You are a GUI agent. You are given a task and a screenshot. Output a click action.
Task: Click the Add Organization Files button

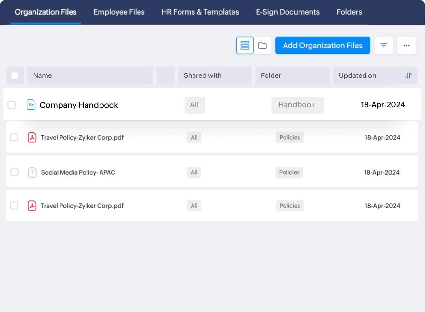323,46
